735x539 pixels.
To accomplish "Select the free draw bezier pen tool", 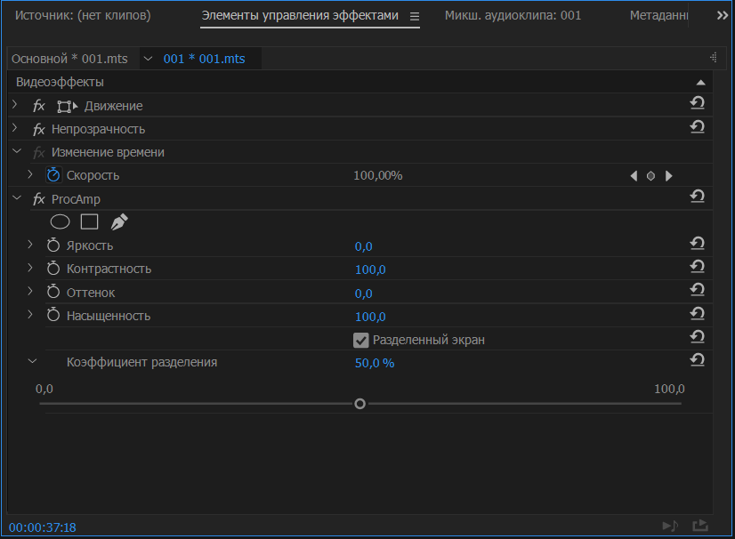I will point(118,222).
